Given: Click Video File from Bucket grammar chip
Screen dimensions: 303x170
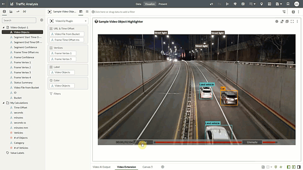Looking at the screenshot, I should click(67, 34).
